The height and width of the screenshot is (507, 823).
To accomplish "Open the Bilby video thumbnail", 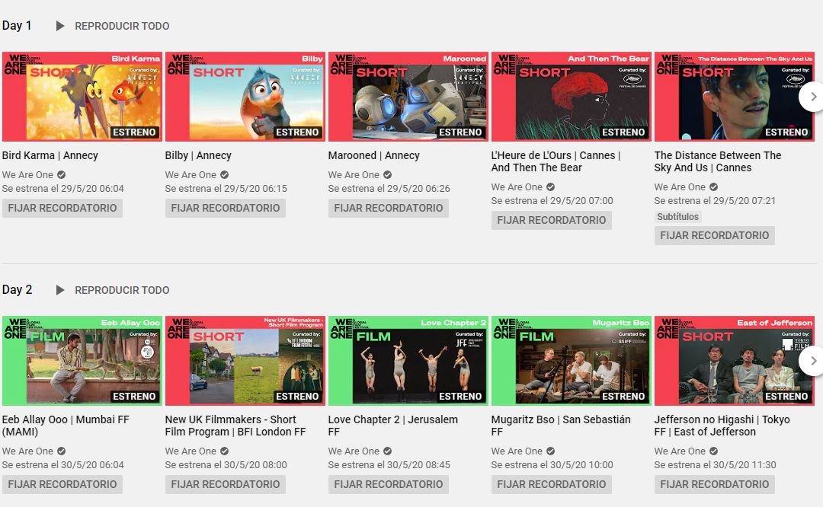I will [245, 97].
